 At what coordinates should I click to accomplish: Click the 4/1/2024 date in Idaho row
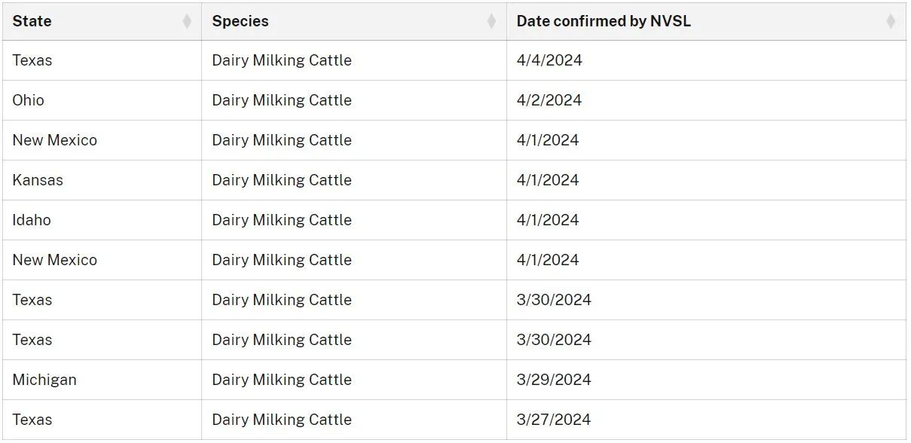coord(548,220)
